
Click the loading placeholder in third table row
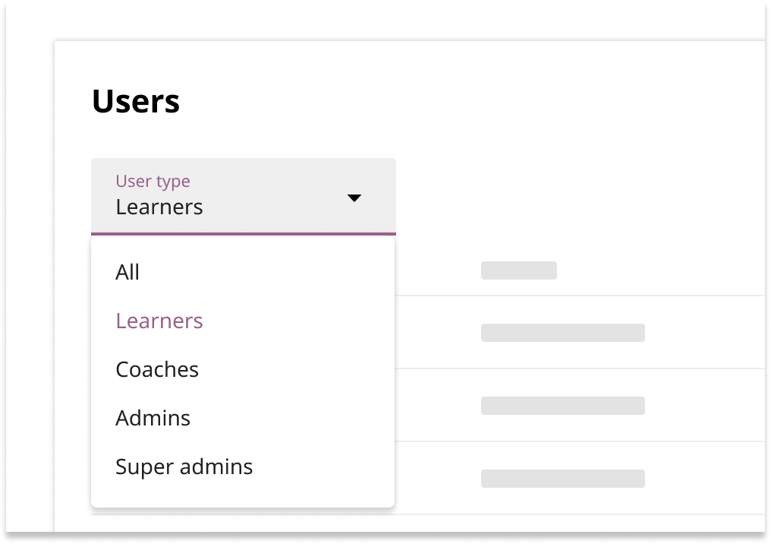click(562, 479)
